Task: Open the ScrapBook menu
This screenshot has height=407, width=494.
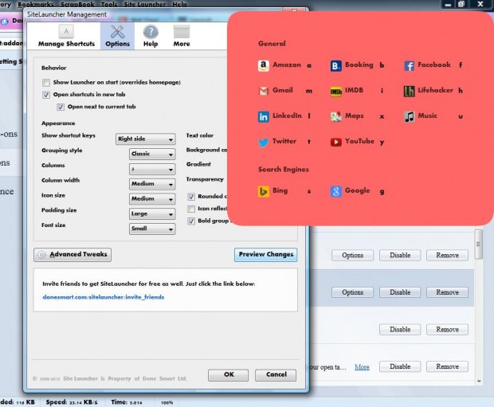Action: click(77, 4)
